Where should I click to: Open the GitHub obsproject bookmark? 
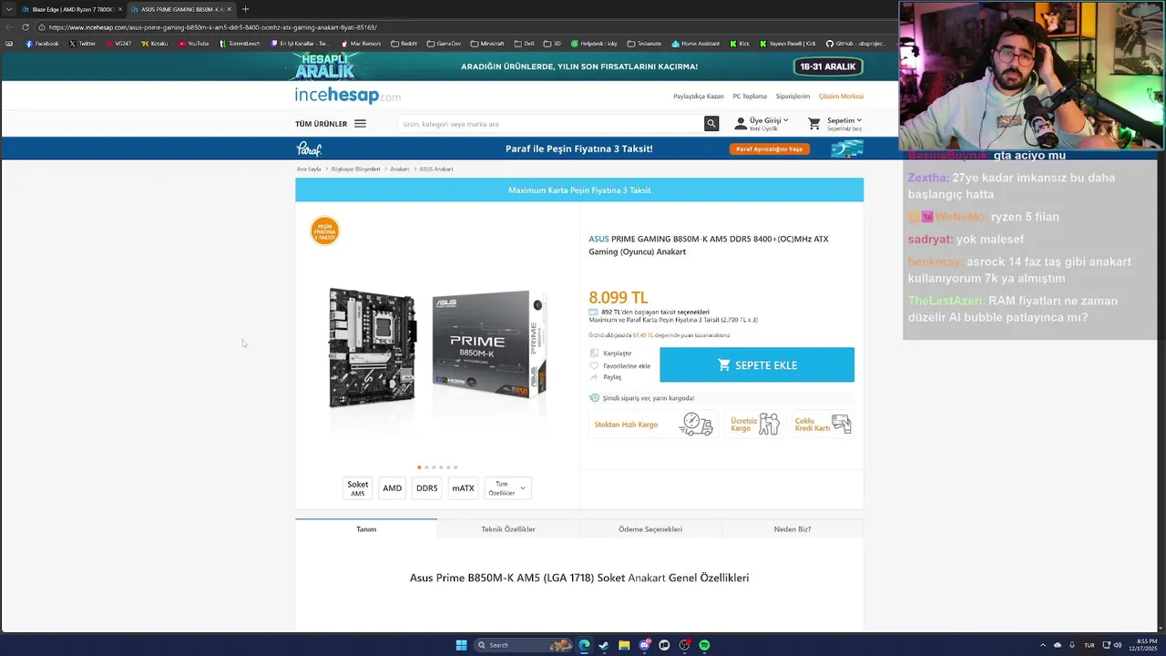854,44
